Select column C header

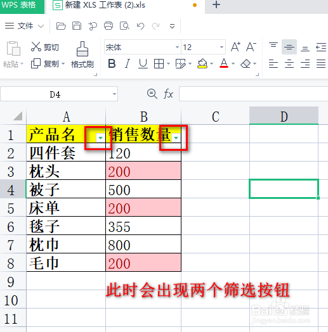[216, 116]
